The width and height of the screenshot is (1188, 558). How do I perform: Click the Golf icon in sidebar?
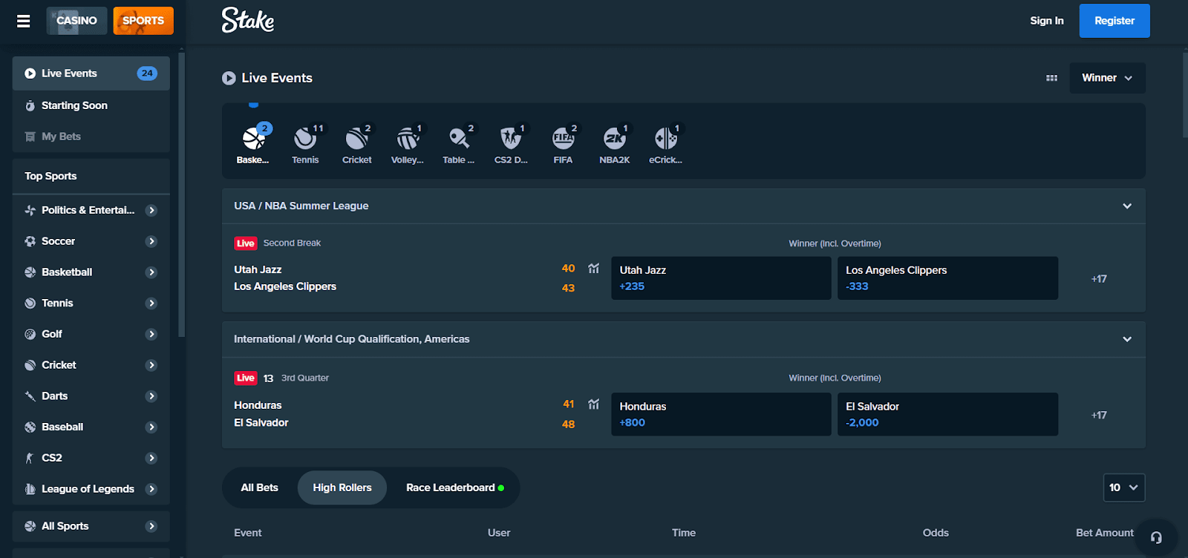[30, 334]
